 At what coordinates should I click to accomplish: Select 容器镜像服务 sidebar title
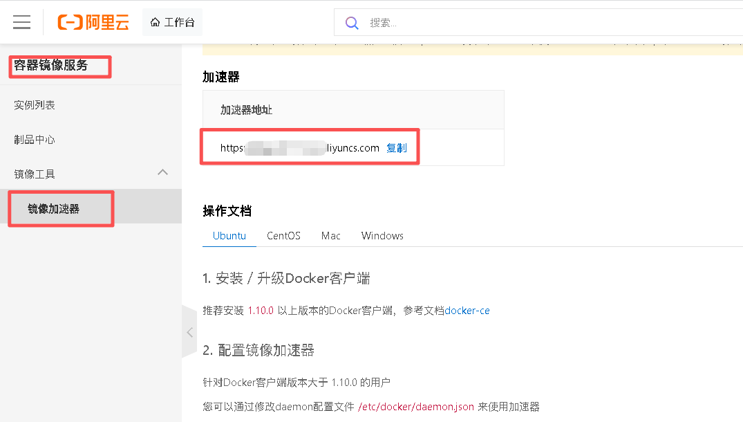[x=50, y=66]
